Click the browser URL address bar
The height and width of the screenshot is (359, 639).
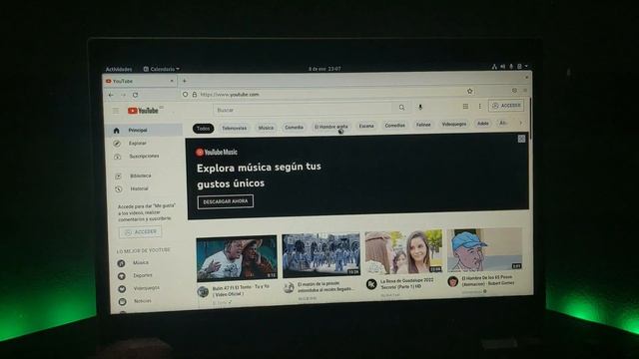coord(326,94)
